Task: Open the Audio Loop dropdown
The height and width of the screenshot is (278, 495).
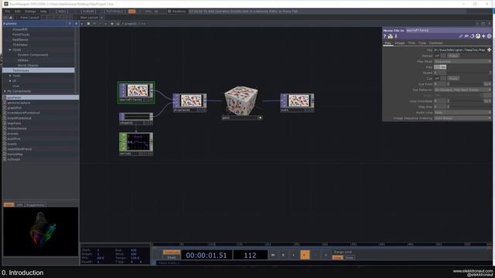Action: 463,113
